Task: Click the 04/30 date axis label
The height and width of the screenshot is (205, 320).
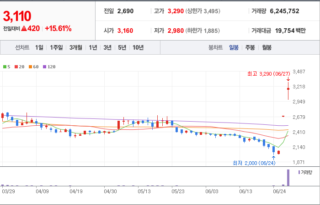Action: tap(110, 192)
